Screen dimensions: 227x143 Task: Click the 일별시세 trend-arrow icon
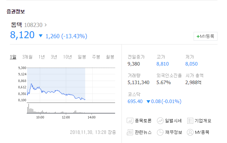tap(160, 121)
